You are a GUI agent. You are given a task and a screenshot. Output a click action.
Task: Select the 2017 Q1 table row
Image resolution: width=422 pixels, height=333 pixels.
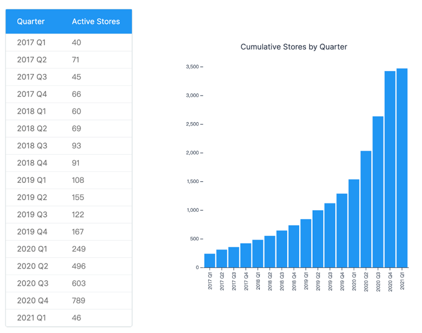(69, 43)
